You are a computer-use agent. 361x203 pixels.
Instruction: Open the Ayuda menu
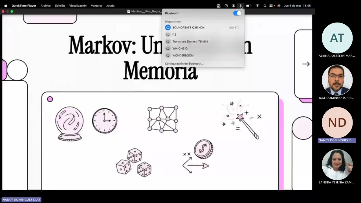(x=110, y=6)
